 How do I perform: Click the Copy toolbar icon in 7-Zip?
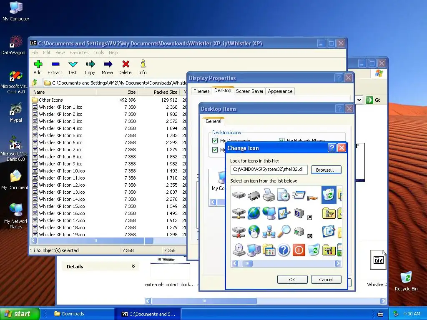[x=90, y=67]
